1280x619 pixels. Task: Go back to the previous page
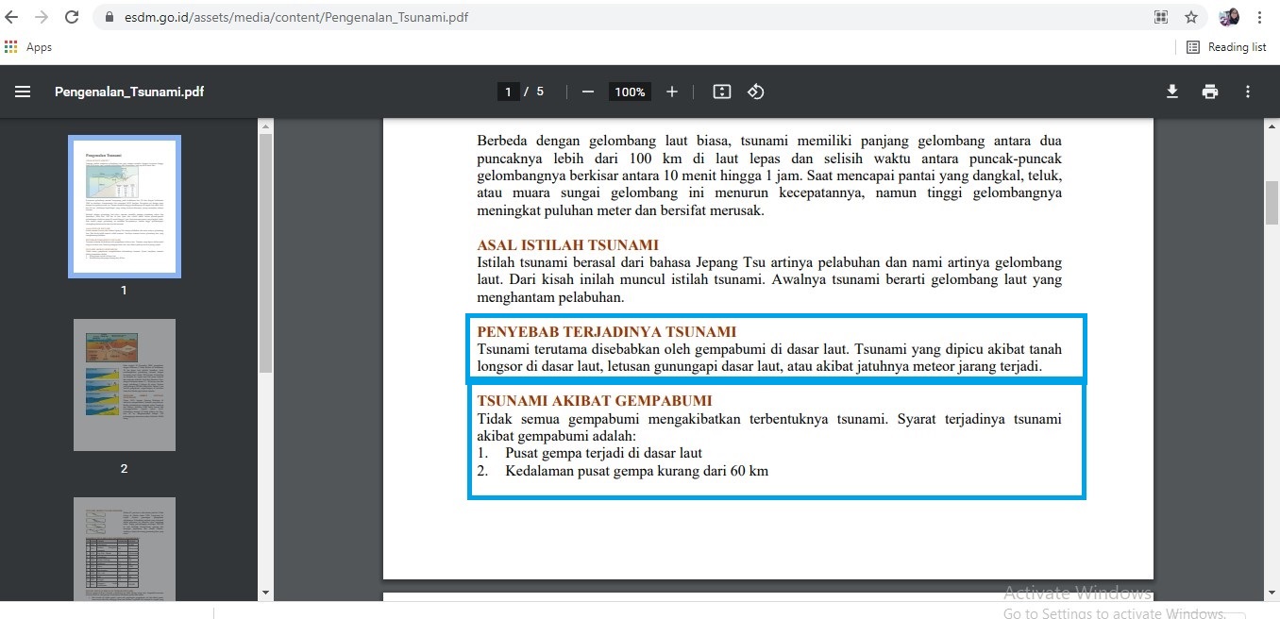tap(12, 17)
